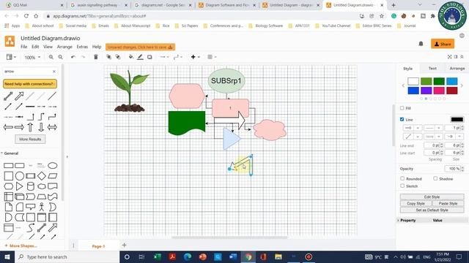Image resolution: width=469 pixels, height=263 pixels.
Task: Open the Line Color pencil tool
Action: [140, 57]
